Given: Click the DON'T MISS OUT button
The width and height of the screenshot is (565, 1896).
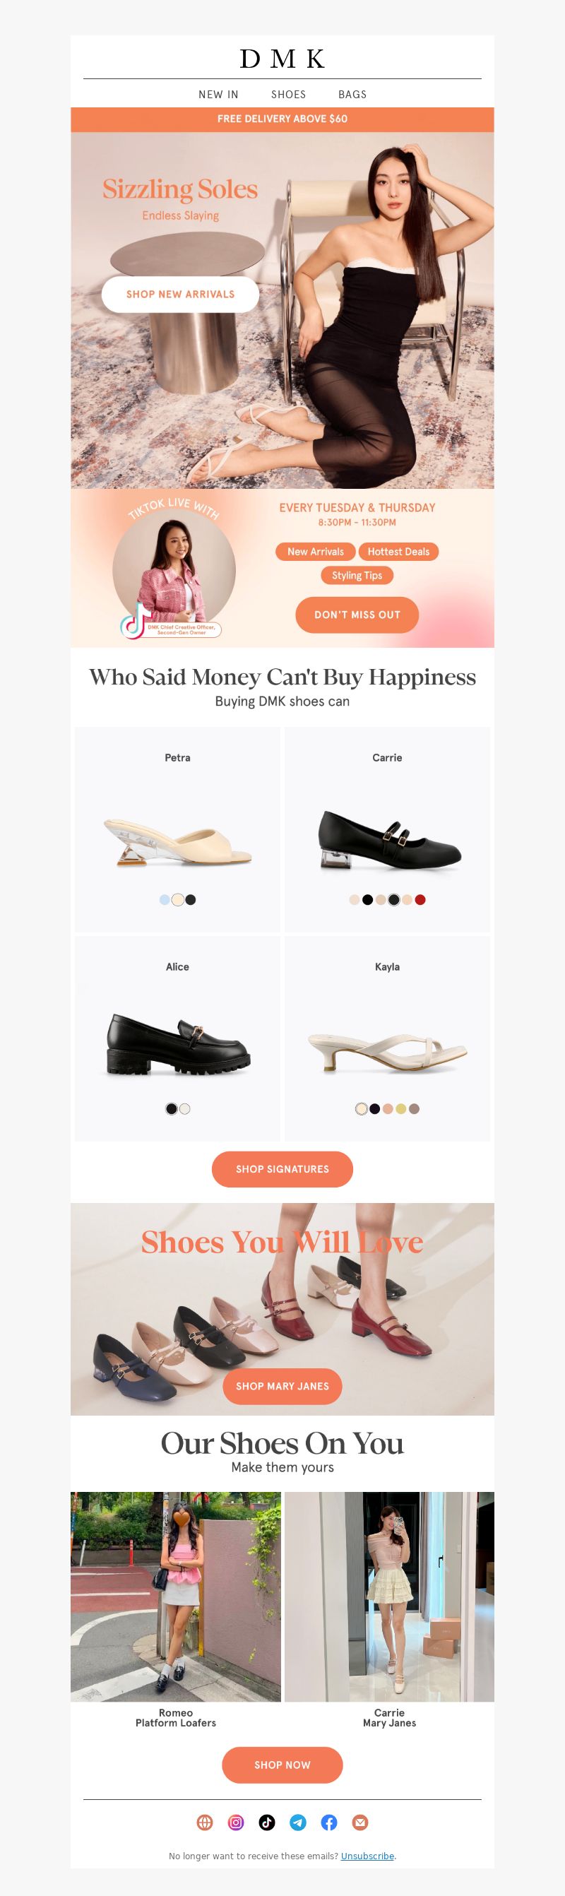Looking at the screenshot, I should coord(357,615).
